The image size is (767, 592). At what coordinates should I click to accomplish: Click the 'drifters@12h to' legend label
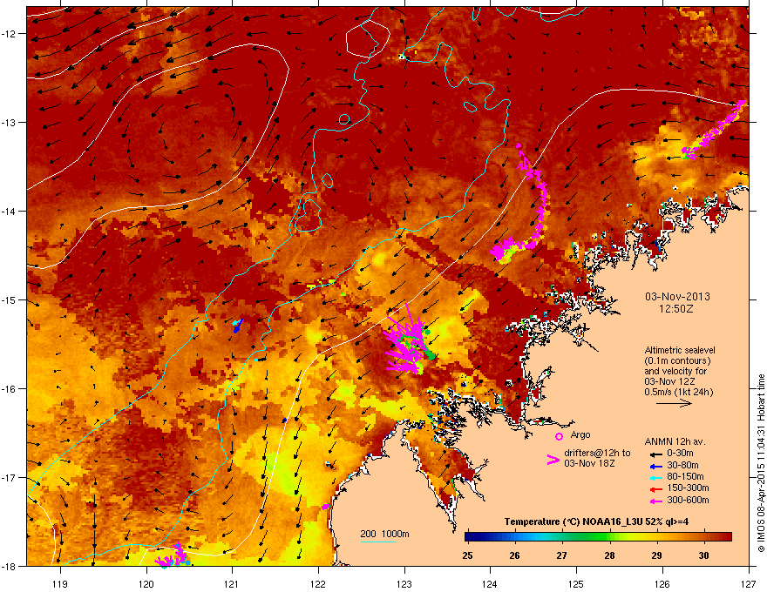[x=597, y=454]
